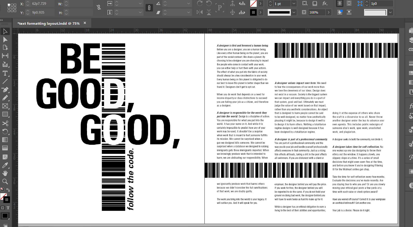
Task: Pick the Gradient Swatch tool
Action: click(x=5, y=140)
